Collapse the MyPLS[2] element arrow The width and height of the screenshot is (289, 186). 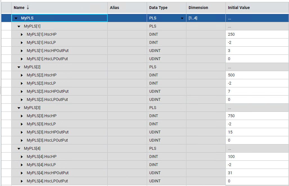click(19, 67)
